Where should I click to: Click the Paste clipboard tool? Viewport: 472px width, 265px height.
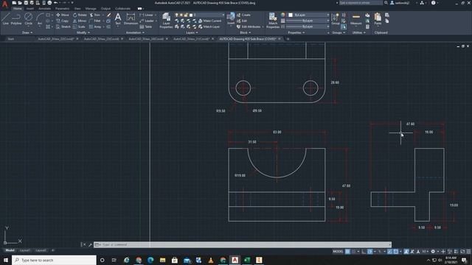[378, 19]
